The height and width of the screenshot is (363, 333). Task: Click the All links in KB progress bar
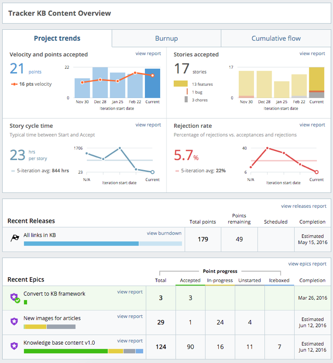[102, 243]
